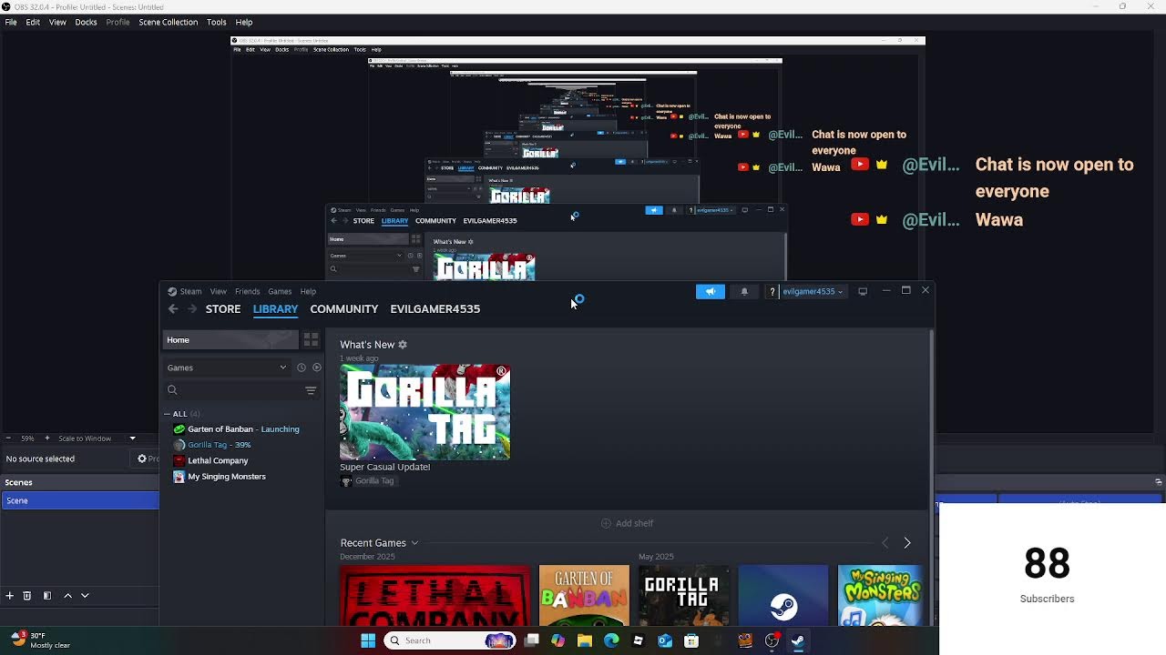Open Gorilla Tag recent game tile

683,596
